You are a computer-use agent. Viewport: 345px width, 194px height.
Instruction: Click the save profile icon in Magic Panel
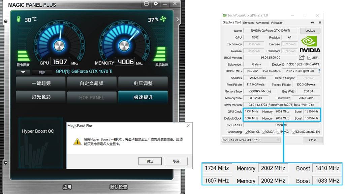(146, 3)
